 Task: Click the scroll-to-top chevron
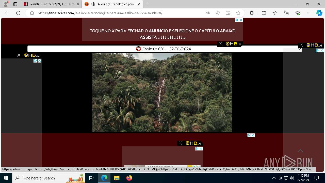(x=300, y=151)
